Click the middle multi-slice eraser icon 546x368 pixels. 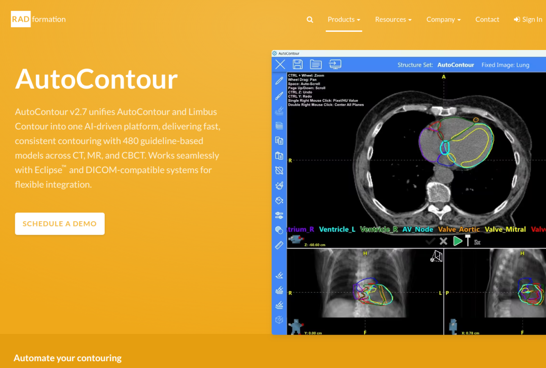pyautogui.click(x=279, y=290)
